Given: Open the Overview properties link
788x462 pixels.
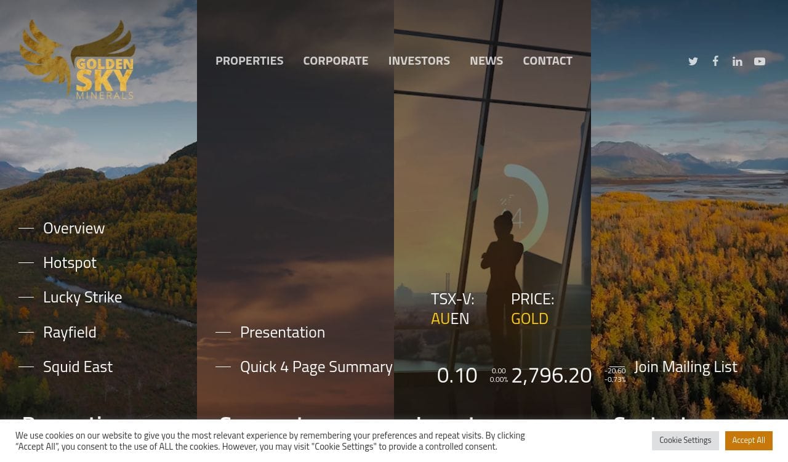Looking at the screenshot, I should pos(74,228).
